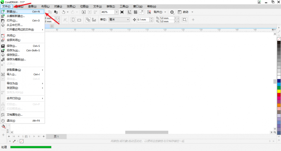
Task: Select the interactive fill bucket tool
Action: point(3,127)
